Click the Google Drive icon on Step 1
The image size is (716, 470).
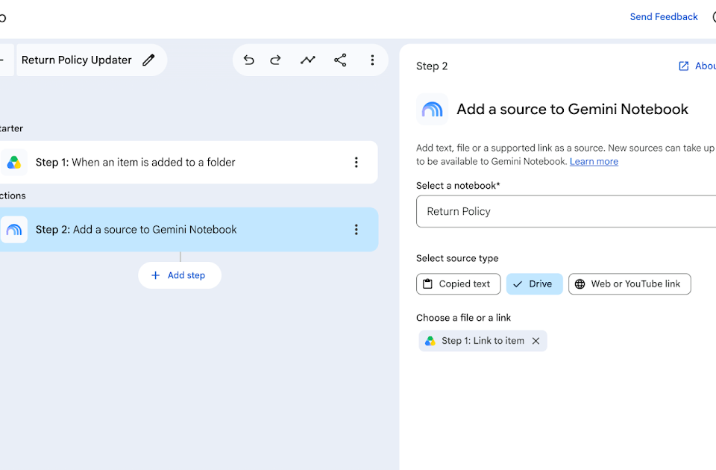click(x=14, y=162)
